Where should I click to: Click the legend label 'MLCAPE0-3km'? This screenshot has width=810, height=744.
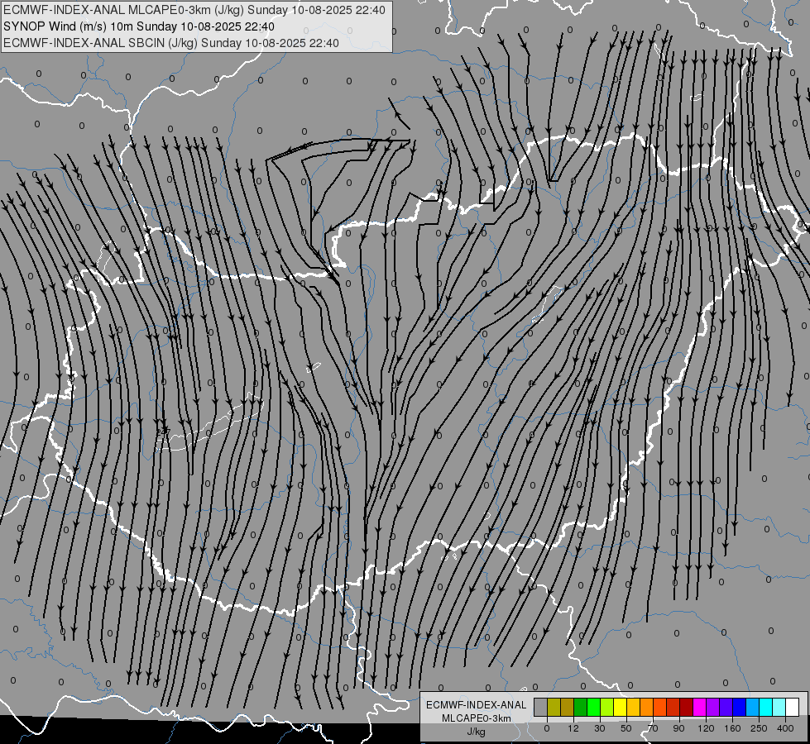476,718
